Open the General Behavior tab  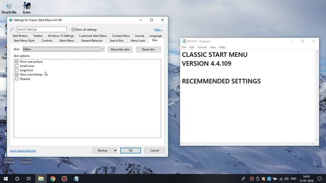(x=92, y=41)
